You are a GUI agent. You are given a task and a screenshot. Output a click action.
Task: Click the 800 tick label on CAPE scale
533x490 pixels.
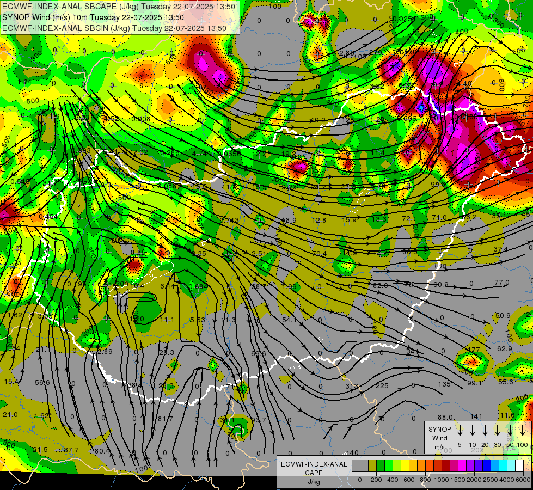(425, 480)
